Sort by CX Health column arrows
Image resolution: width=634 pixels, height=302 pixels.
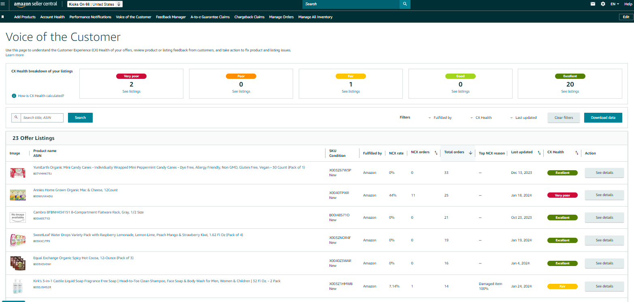pos(577,153)
